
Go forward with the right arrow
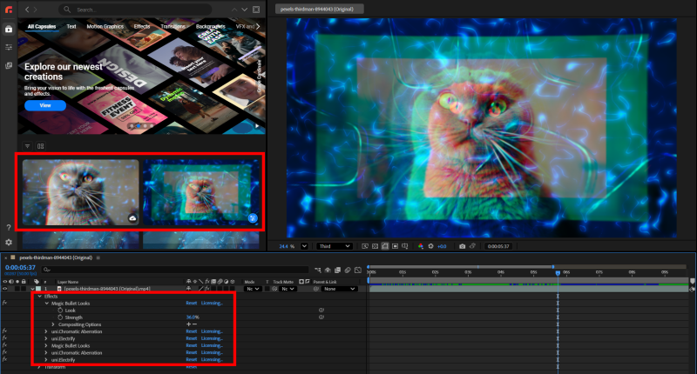(36, 10)
